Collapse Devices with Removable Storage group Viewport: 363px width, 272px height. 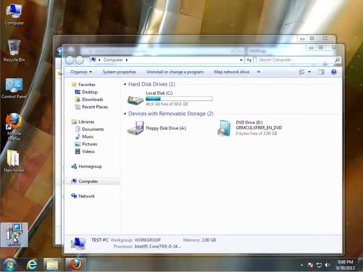pos(125,113)
